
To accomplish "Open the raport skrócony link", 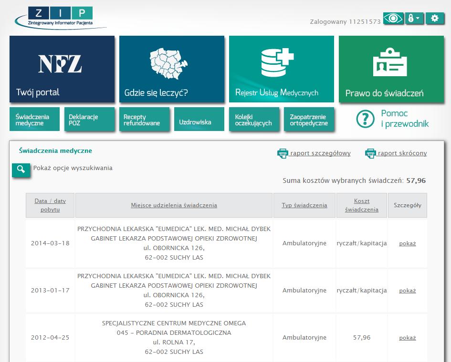I will [x=402, y=153].
